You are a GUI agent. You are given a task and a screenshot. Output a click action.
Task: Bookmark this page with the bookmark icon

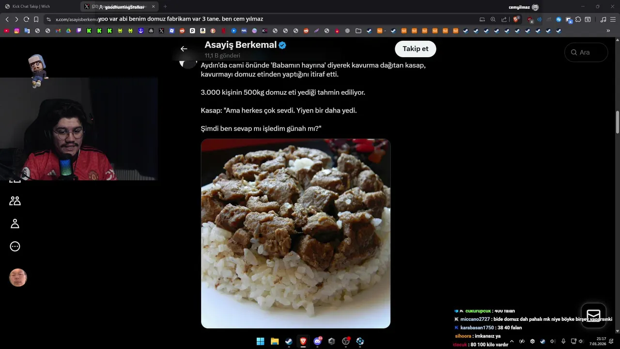[36, 19]
